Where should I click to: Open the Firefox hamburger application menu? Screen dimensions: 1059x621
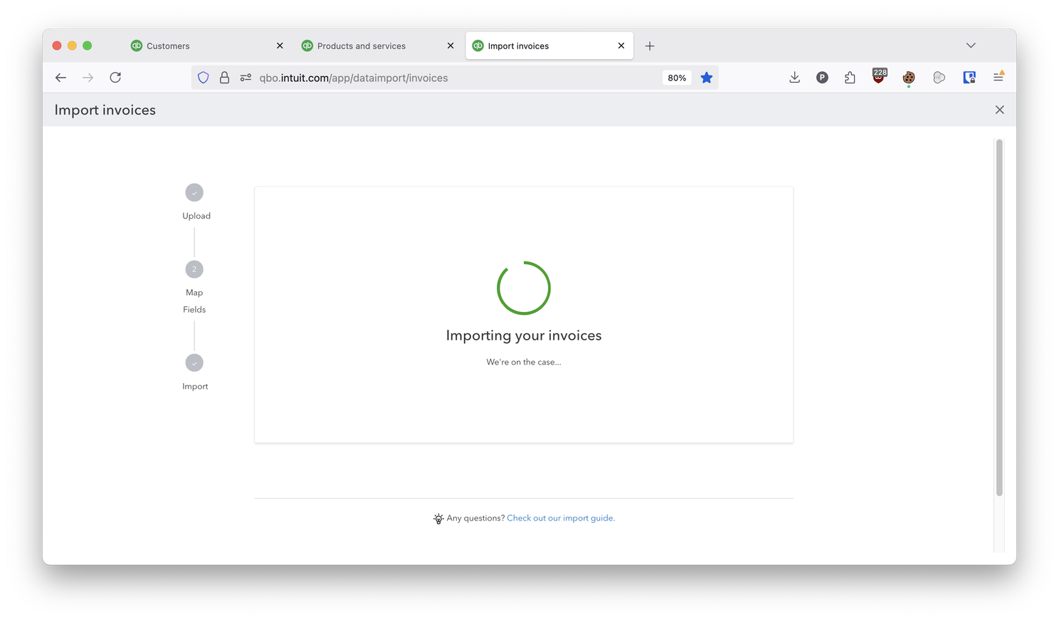(999, 77)
